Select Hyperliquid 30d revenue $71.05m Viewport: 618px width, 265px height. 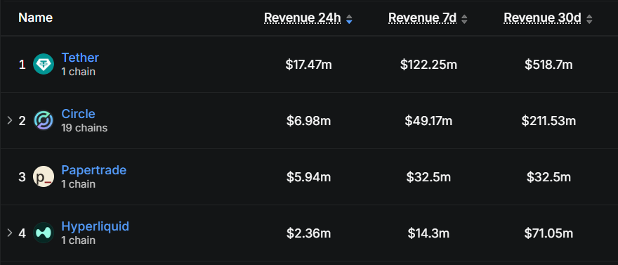(x=548, y=233)
